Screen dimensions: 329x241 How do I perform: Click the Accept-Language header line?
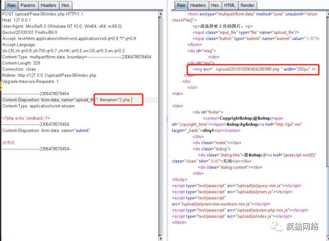[x=19, y=45]
